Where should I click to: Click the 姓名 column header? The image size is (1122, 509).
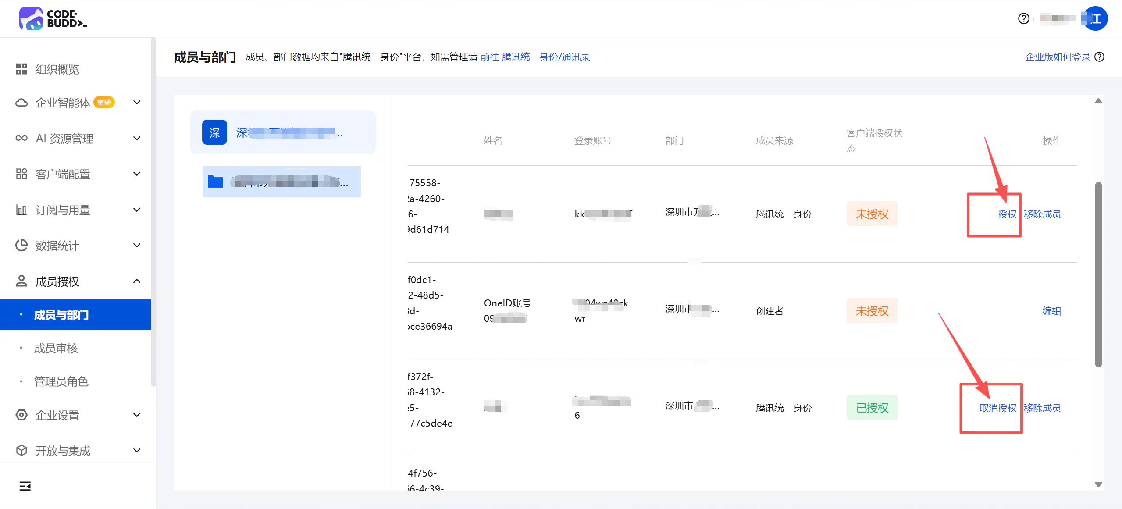click(493, 140)
